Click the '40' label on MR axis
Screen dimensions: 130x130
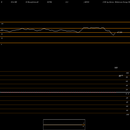point(127,86)
